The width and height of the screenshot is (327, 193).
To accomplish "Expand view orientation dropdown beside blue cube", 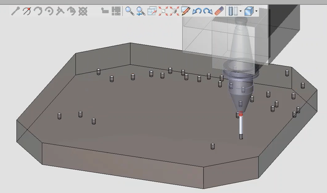I will tap(257, 11).
